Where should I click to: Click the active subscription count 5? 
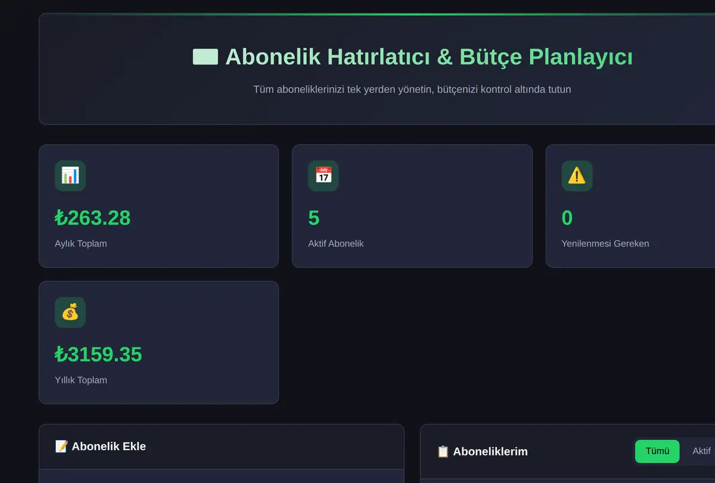point(314,218)
